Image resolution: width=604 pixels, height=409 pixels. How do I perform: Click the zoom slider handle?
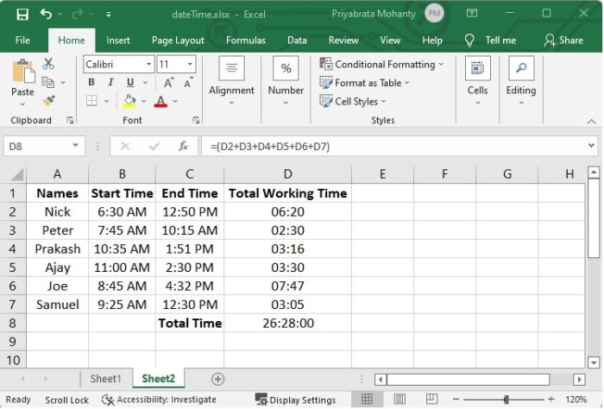[x=506, y=400]
